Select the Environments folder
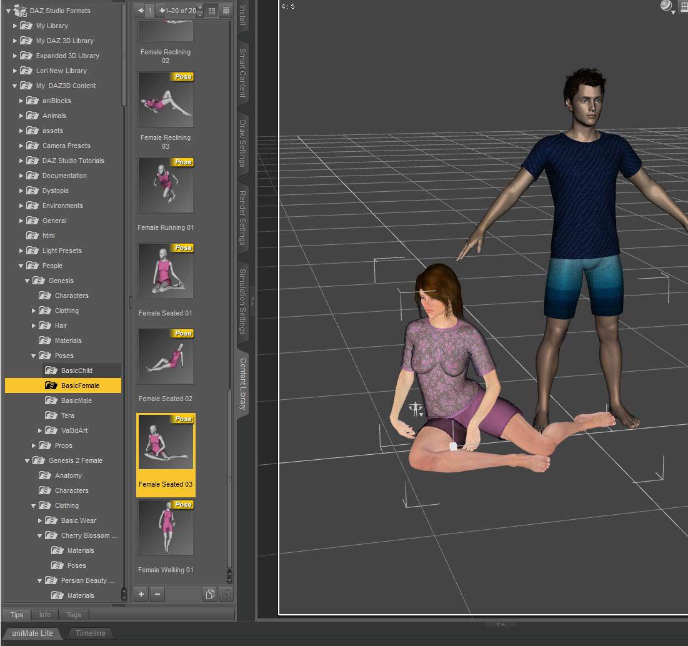This screenshot has height=646, width=688. (62, 206)
